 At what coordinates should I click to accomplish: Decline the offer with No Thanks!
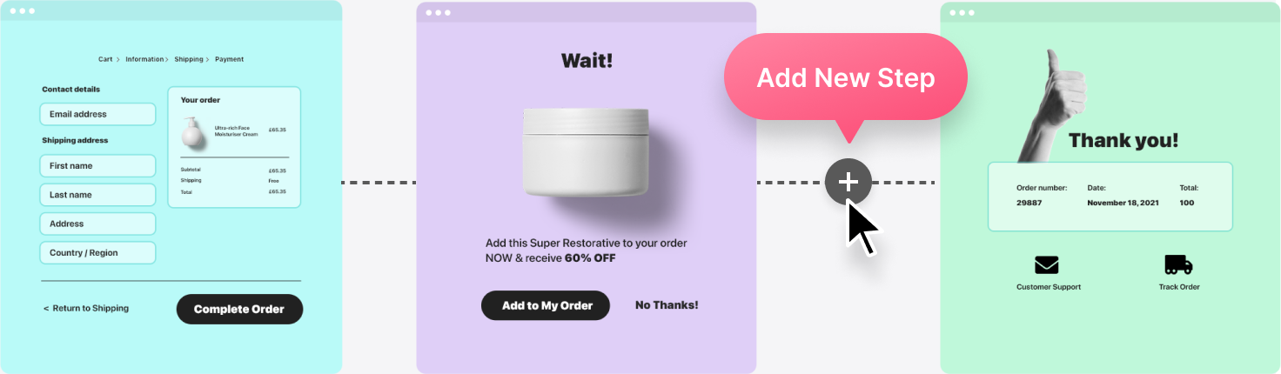(667, 305)
